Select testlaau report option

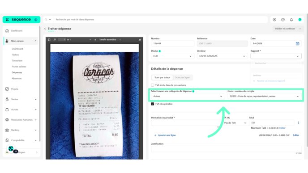[x=257, y=75]
